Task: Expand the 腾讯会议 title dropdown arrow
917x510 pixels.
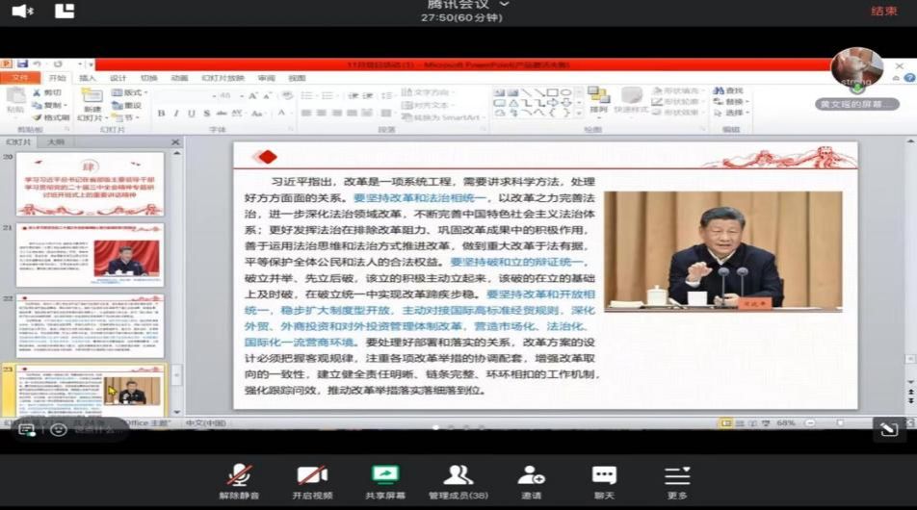Action: 505,5
